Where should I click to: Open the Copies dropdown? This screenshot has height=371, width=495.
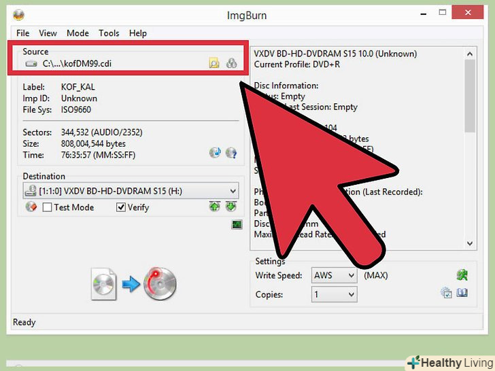334,294
